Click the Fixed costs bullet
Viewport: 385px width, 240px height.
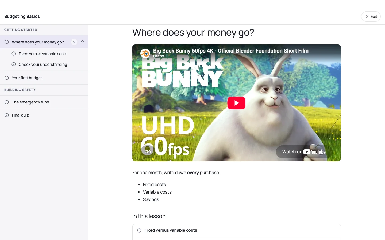(x=155, y=185)
